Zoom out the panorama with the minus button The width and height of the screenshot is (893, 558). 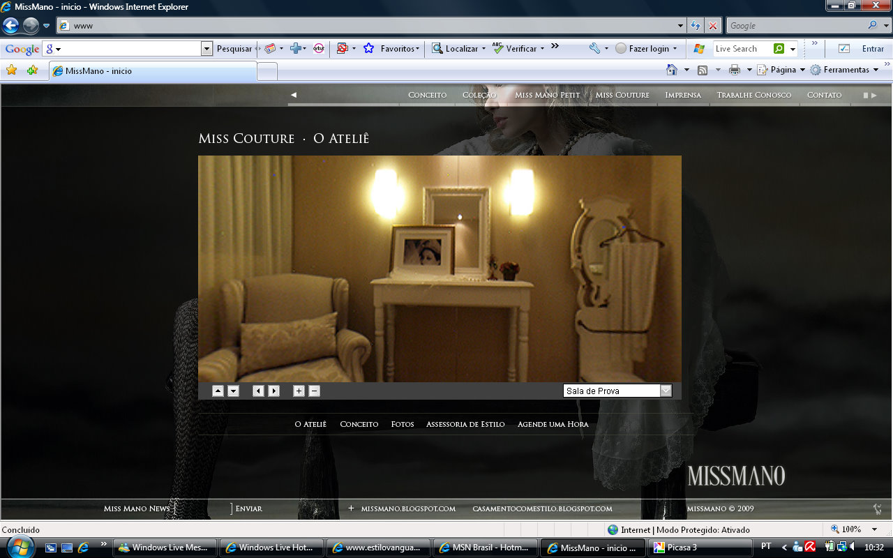[x=314, y=391]
